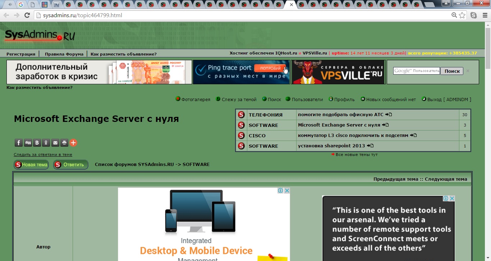Click the address bar URL
The width and height of the screenshot is (491, 261).
click(x=82, y=15)
